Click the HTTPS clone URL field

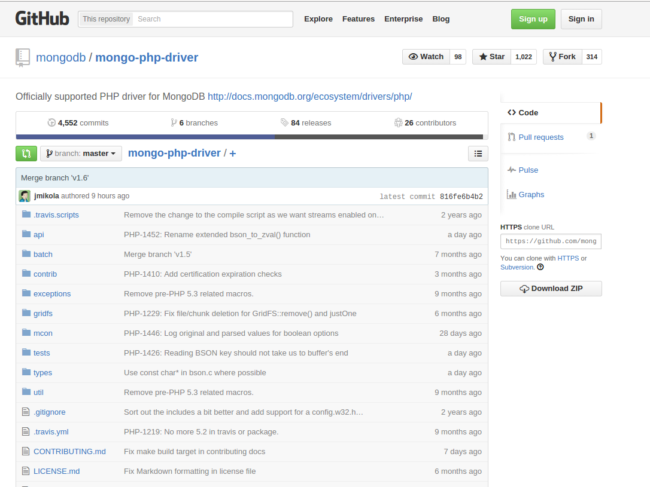click(x=551, y=241)
